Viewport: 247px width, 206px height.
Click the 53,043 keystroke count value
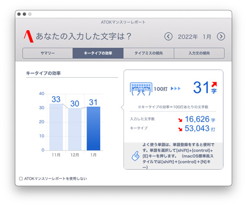pyautogui.click(x=197, y=128)
